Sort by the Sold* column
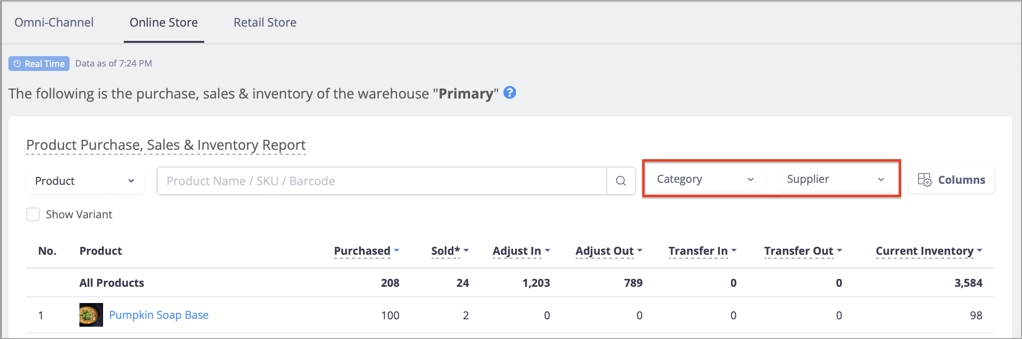1022x339 pixels. coord(450,251)
